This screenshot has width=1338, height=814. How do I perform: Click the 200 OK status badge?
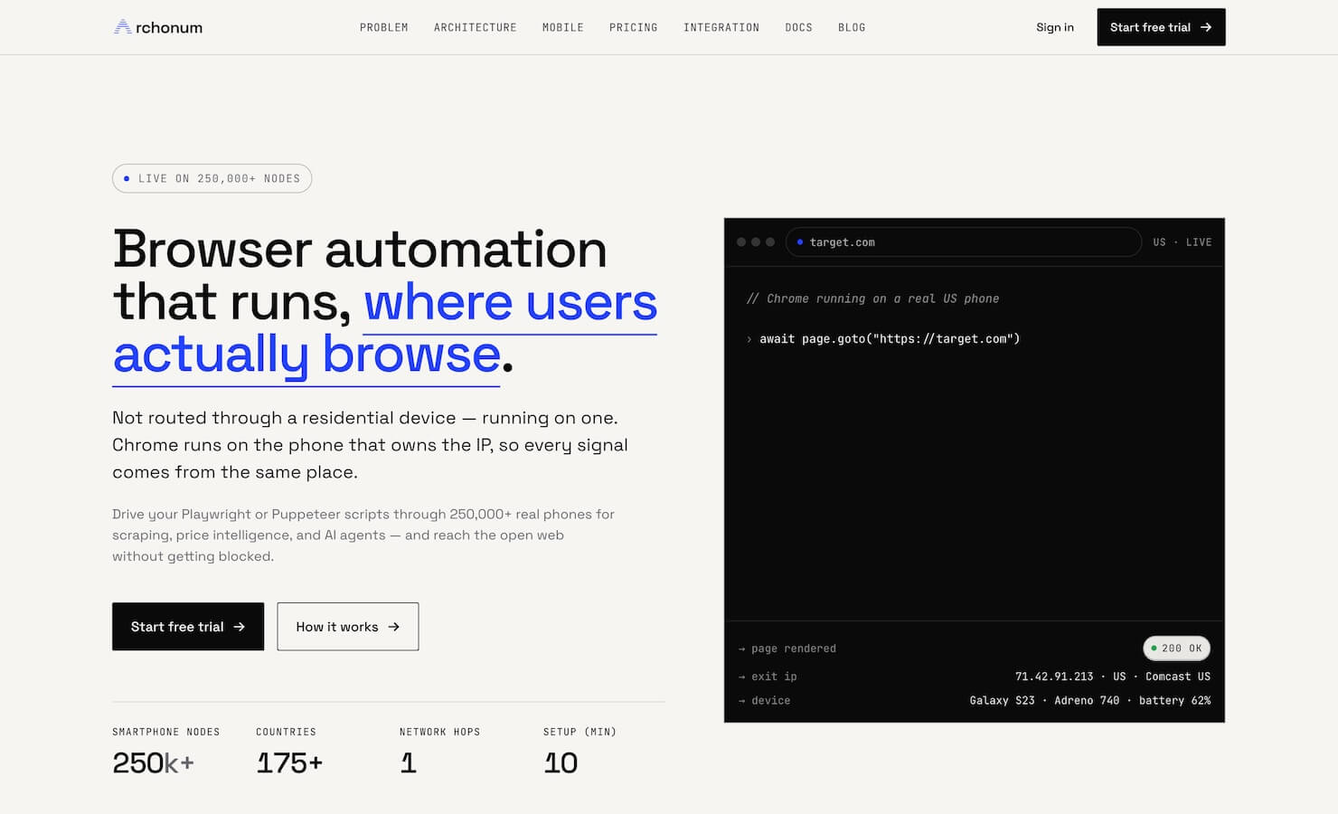click(1176, 648)
